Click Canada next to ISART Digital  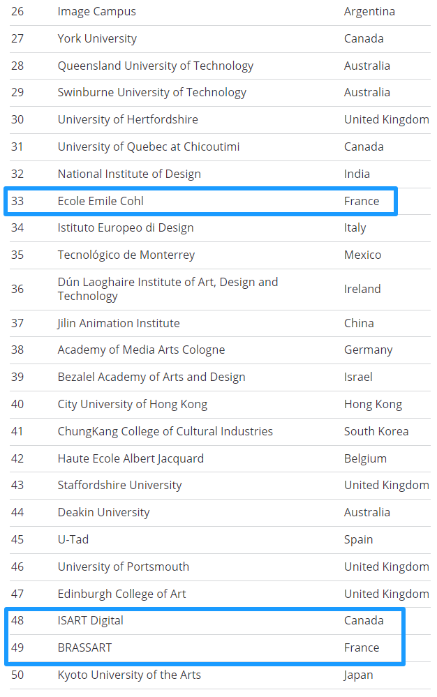point(364,620)
